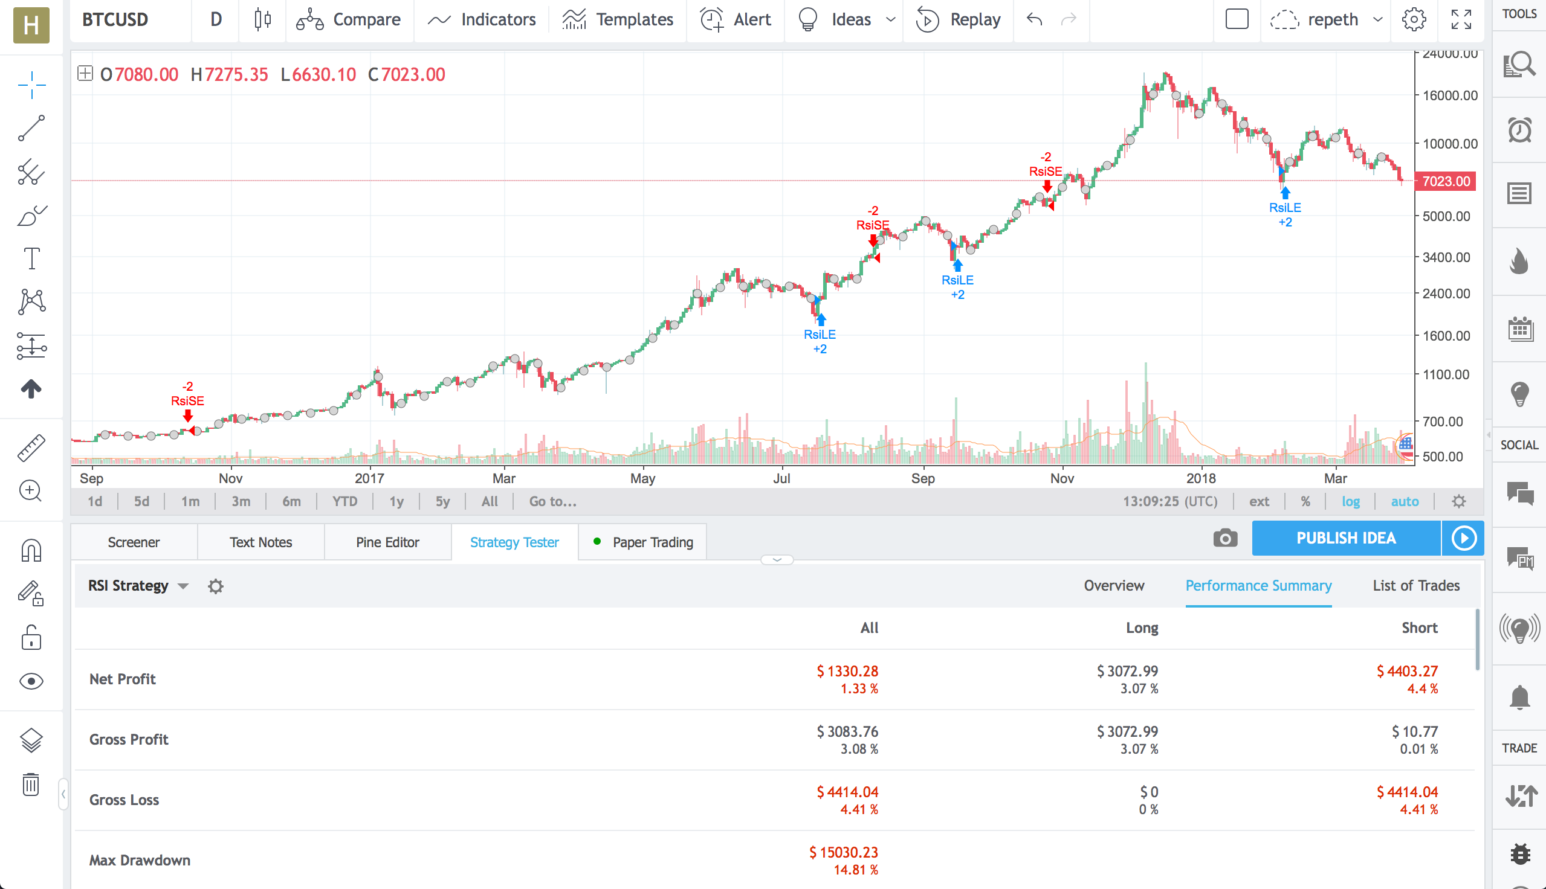The image size is (1546, 889).
Task: Open the watchlist search icon
Action: 1519,65
